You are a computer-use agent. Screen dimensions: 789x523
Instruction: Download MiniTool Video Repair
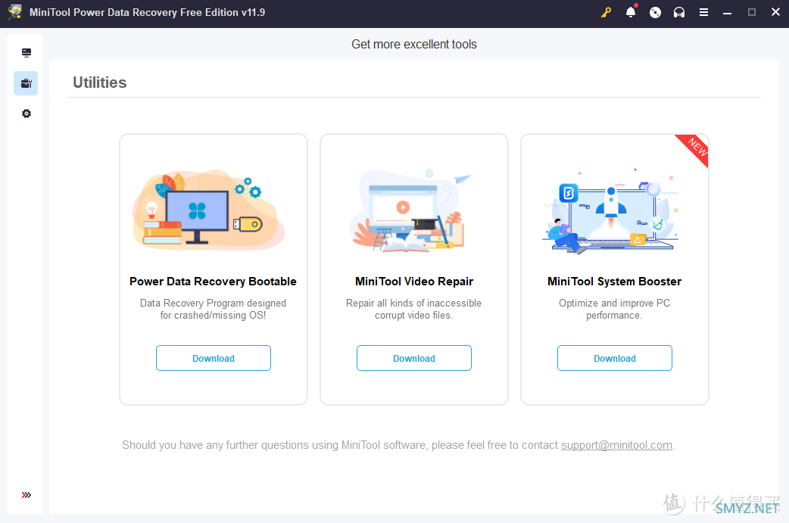point(414,358)
